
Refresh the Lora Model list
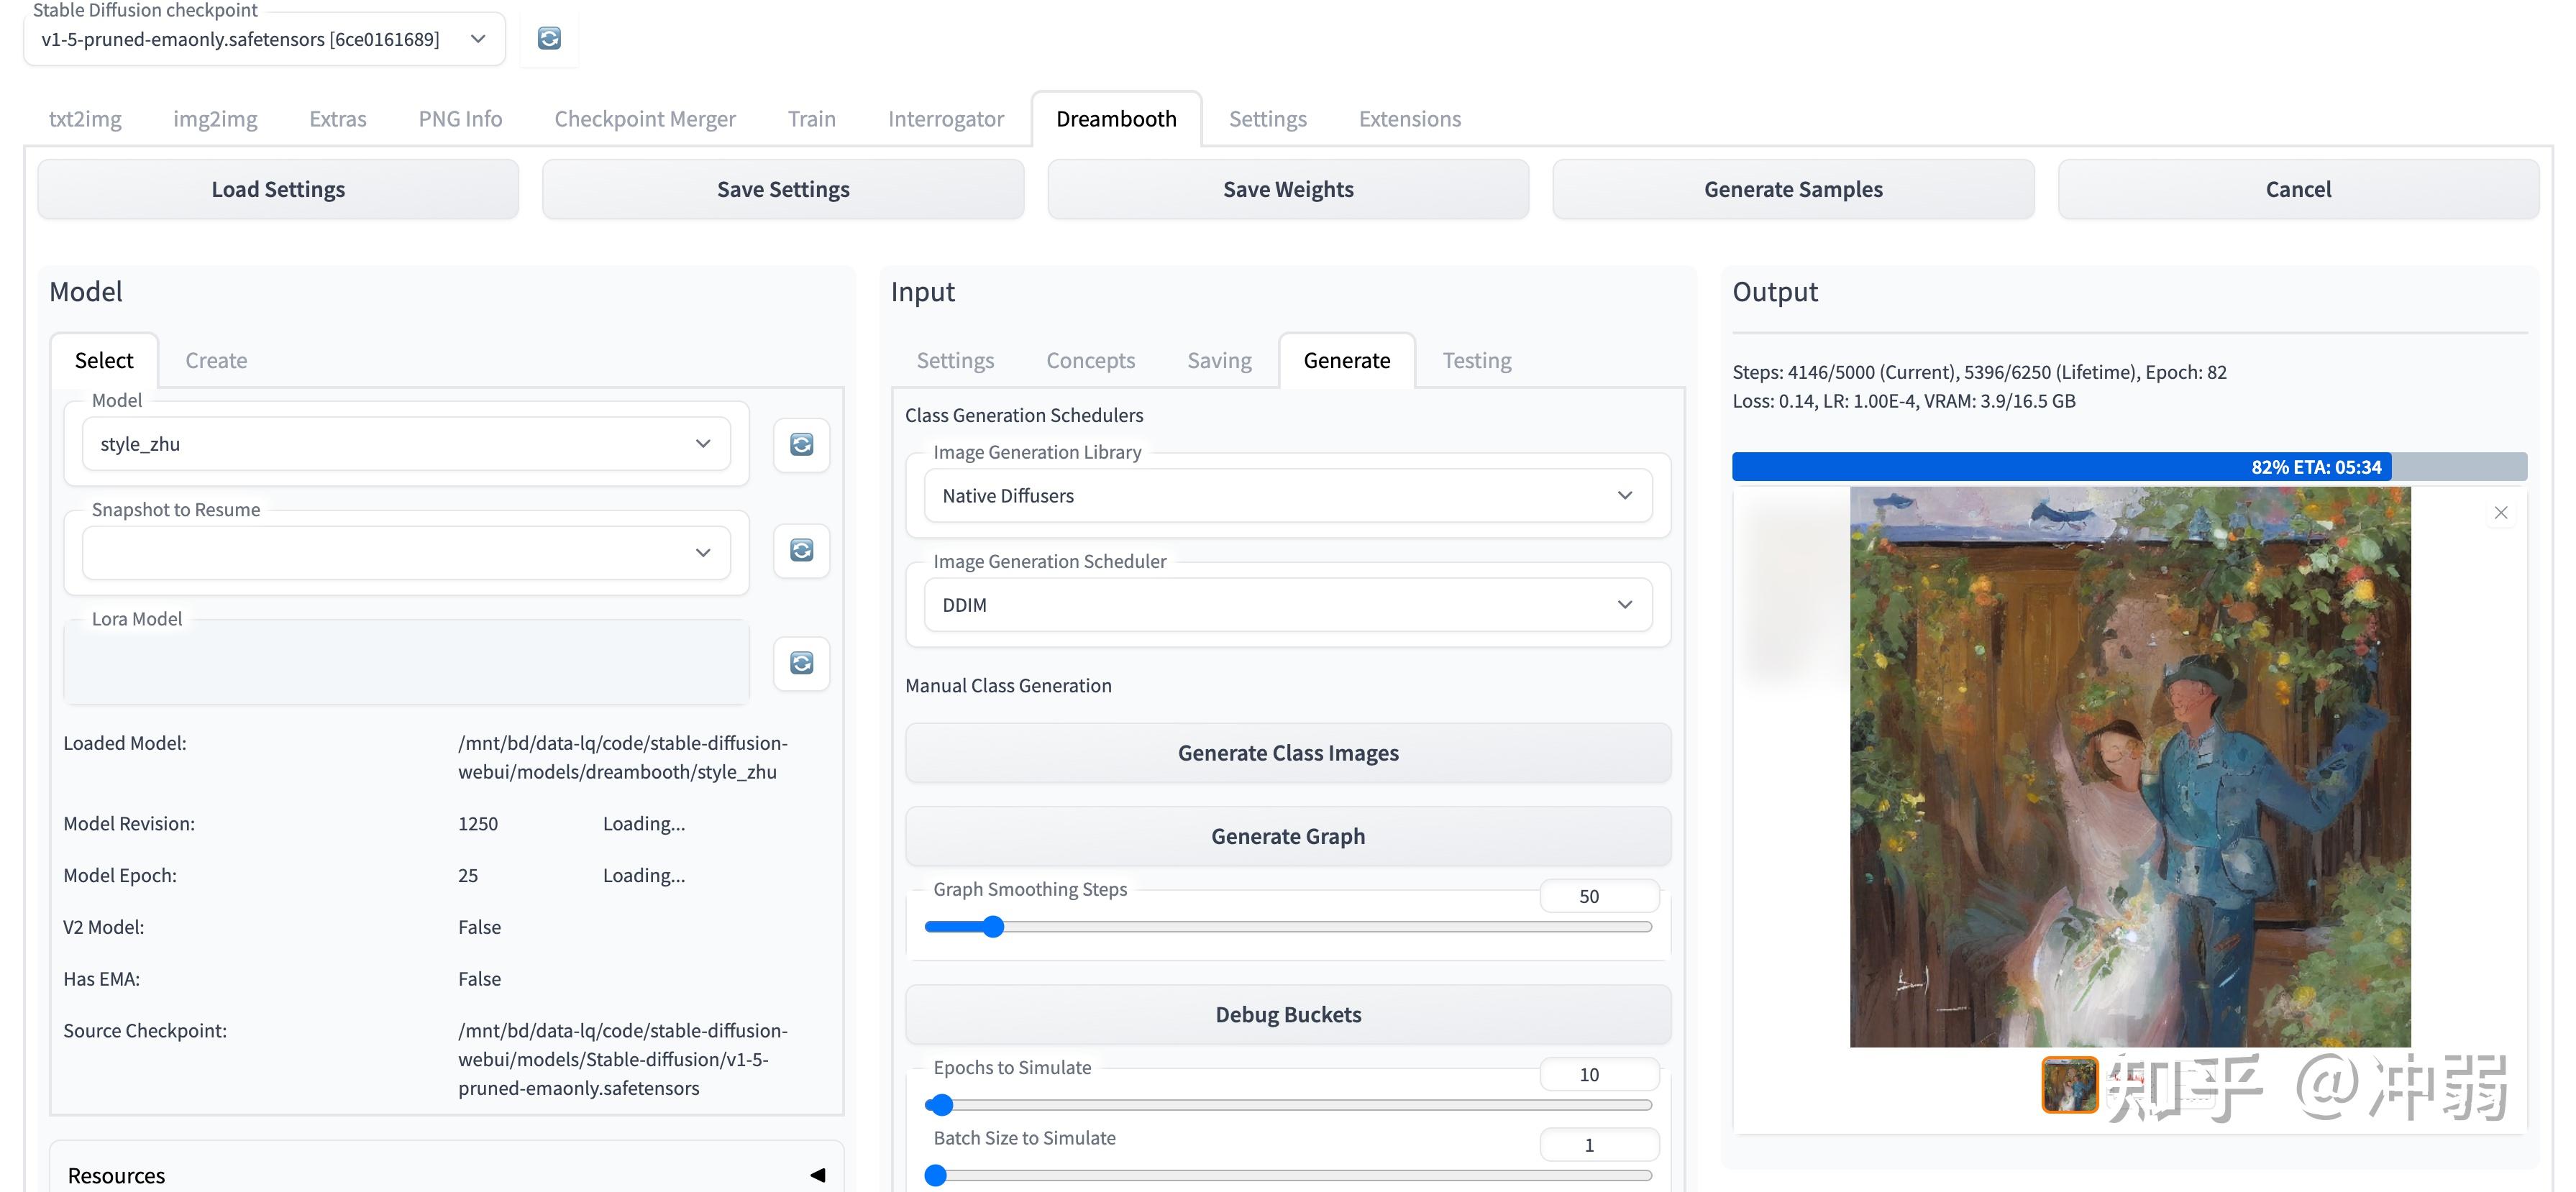pos(801,664)
